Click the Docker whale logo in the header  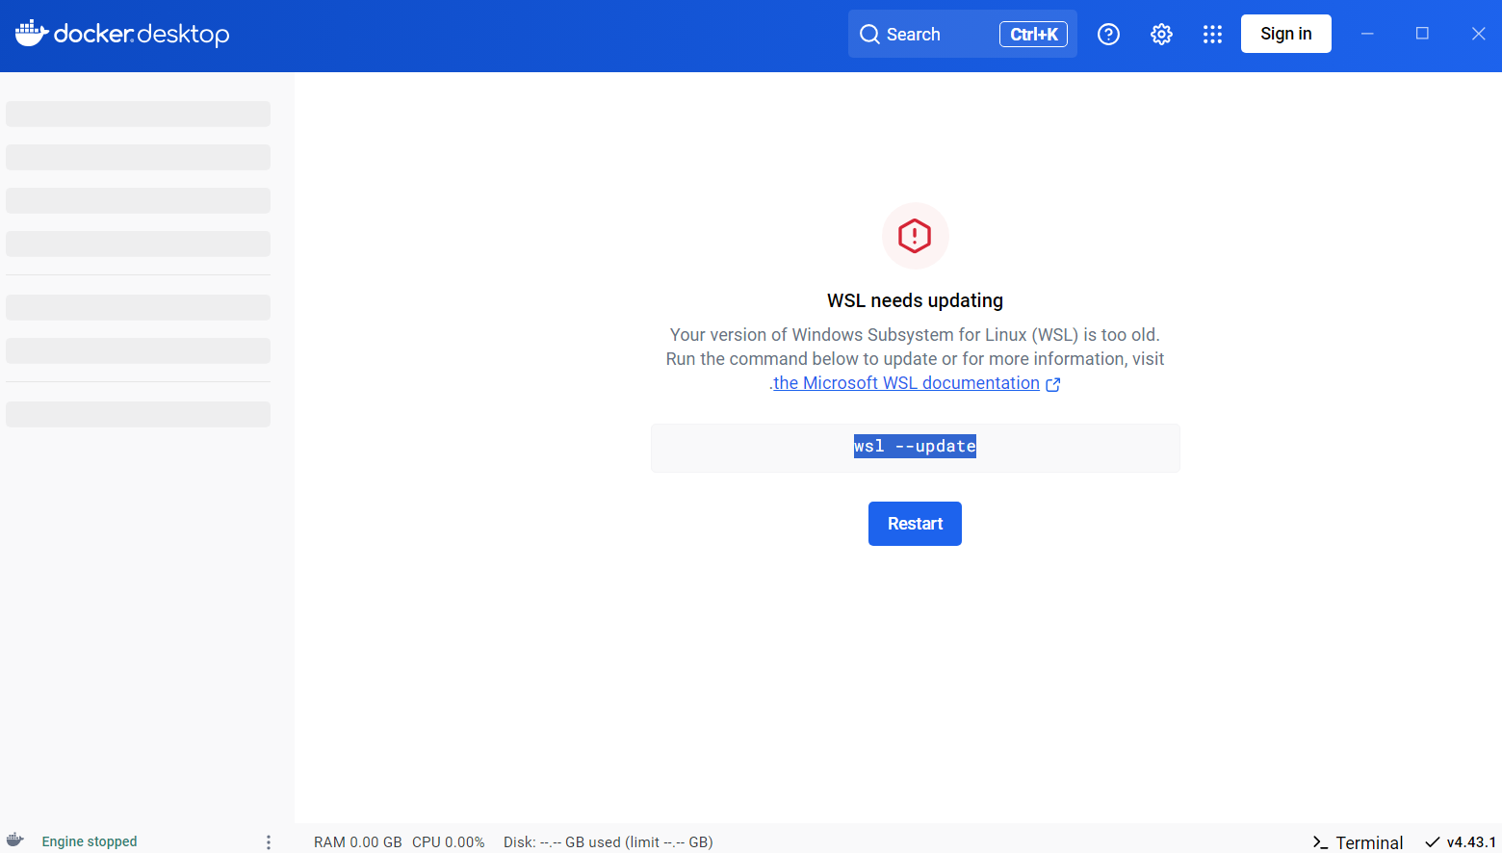pyautogui.click(x=31, y=33)
